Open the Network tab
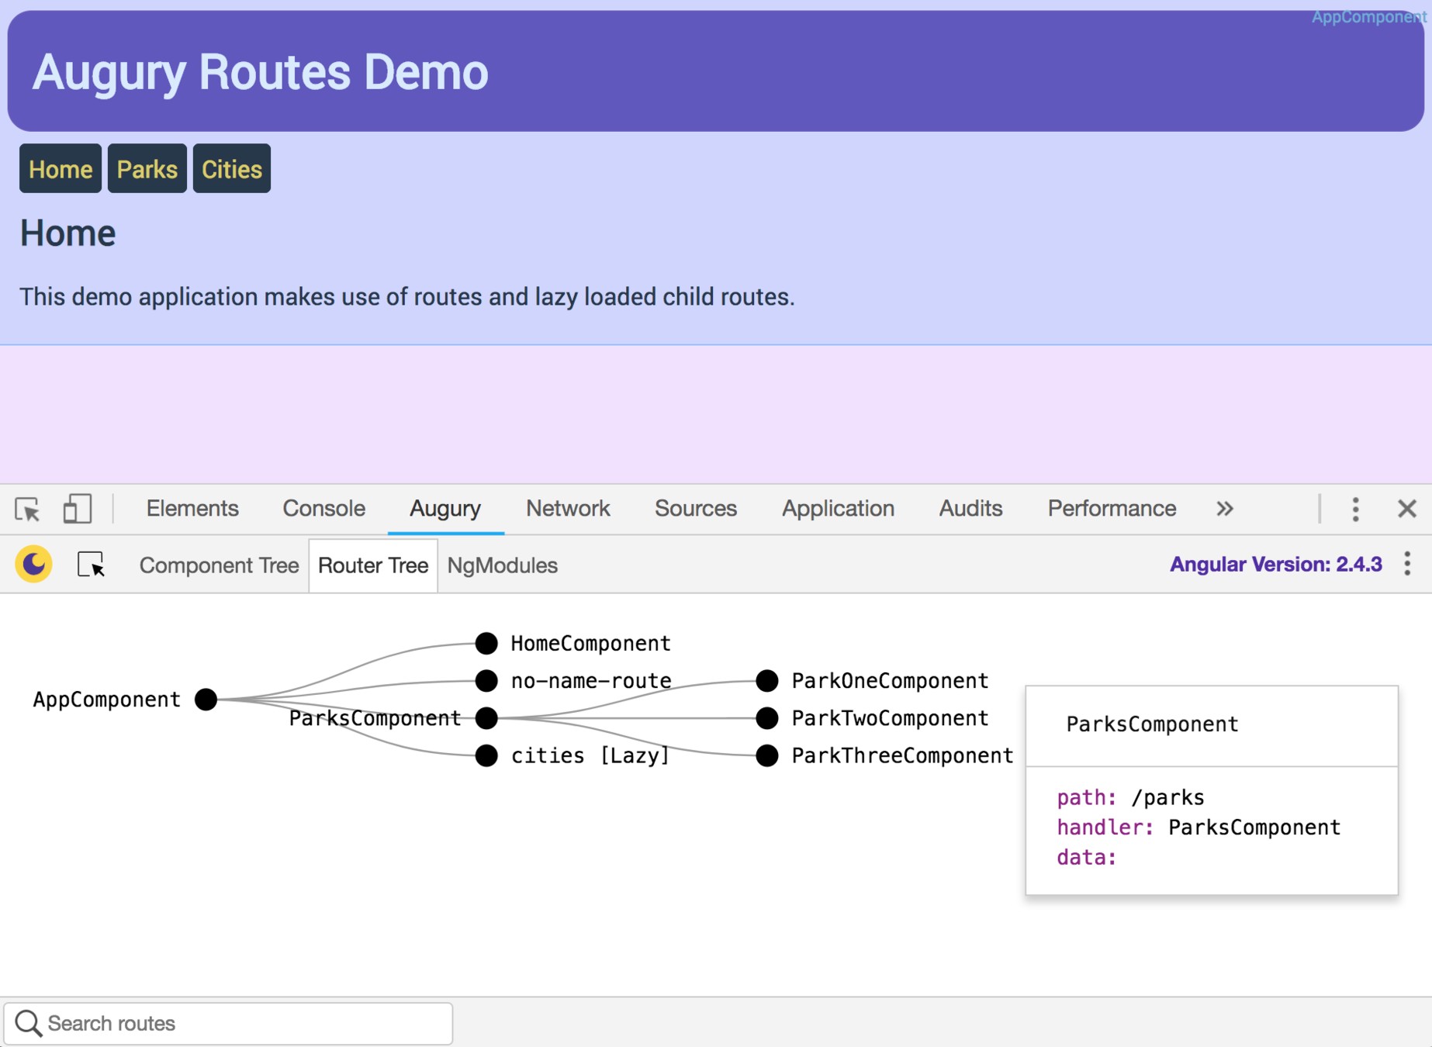The width and height of the screenshot is (1432, 1047). pyautogui.click(x=568, y=509)
